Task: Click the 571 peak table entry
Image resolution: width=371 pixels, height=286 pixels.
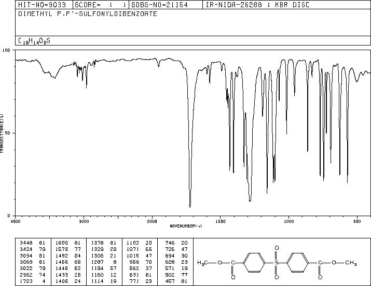Action: [x=176, y=268]
